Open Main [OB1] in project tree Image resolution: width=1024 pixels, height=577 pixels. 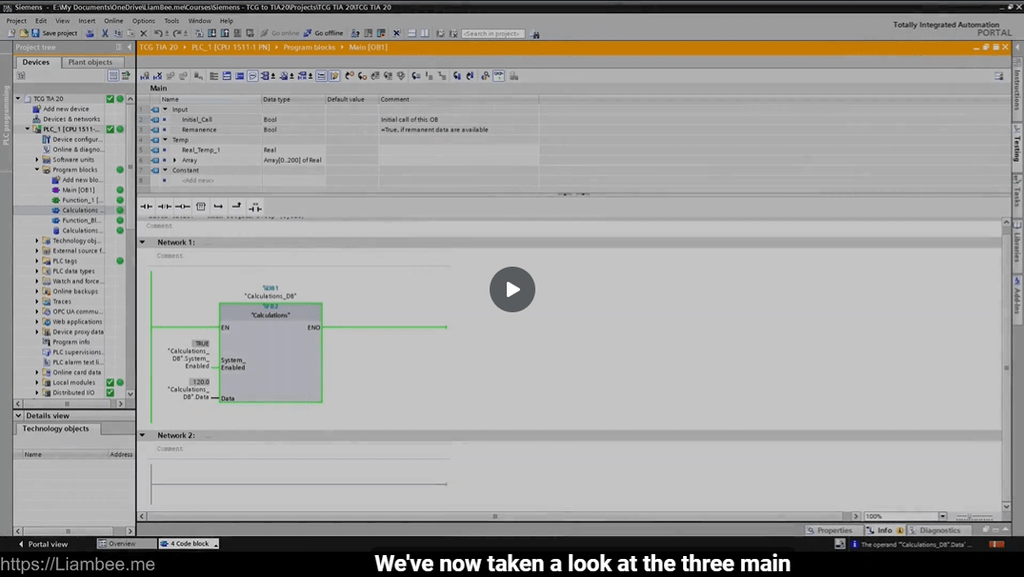point(77,190)
